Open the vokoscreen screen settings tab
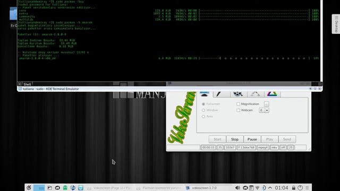Viewport: 340px width, 191px height. 204,94
